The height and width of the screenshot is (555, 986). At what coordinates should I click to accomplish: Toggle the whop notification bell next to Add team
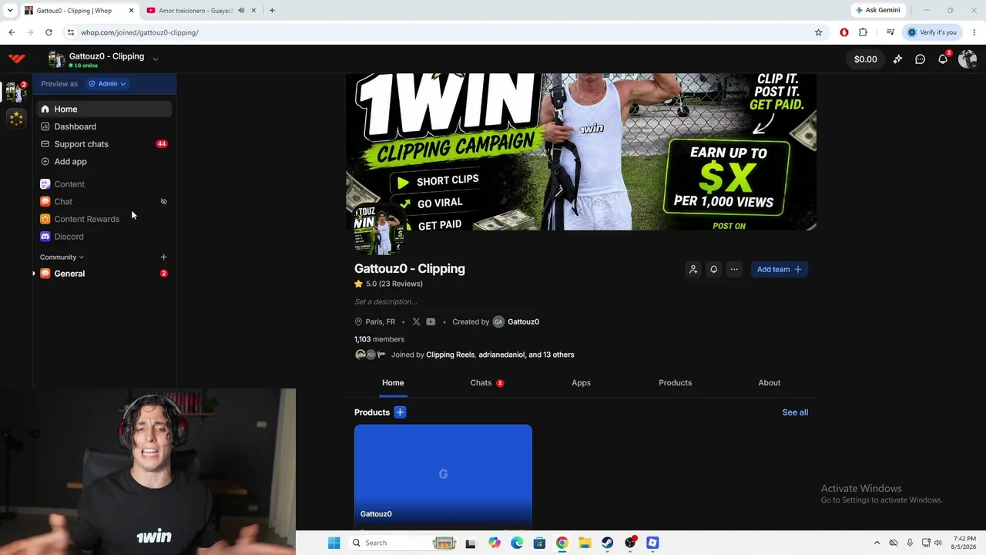713,270
